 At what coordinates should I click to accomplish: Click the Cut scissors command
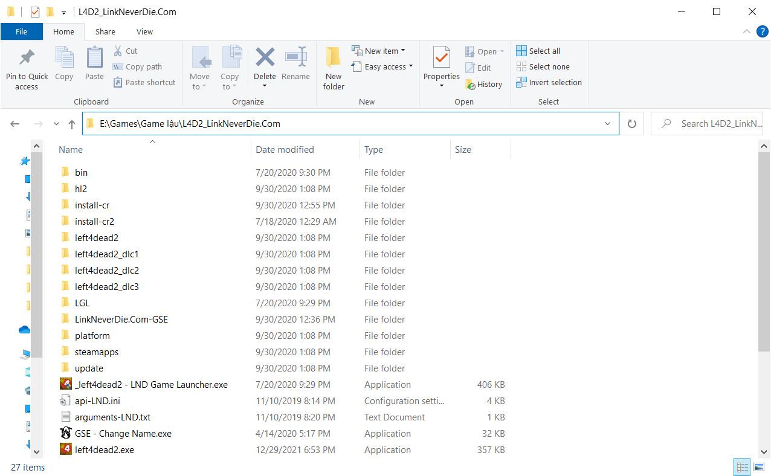[x=126, y=51]
